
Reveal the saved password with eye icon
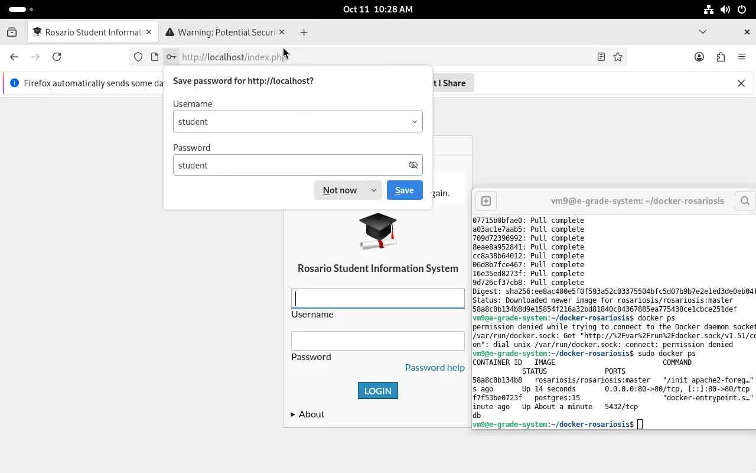point(413,165)
